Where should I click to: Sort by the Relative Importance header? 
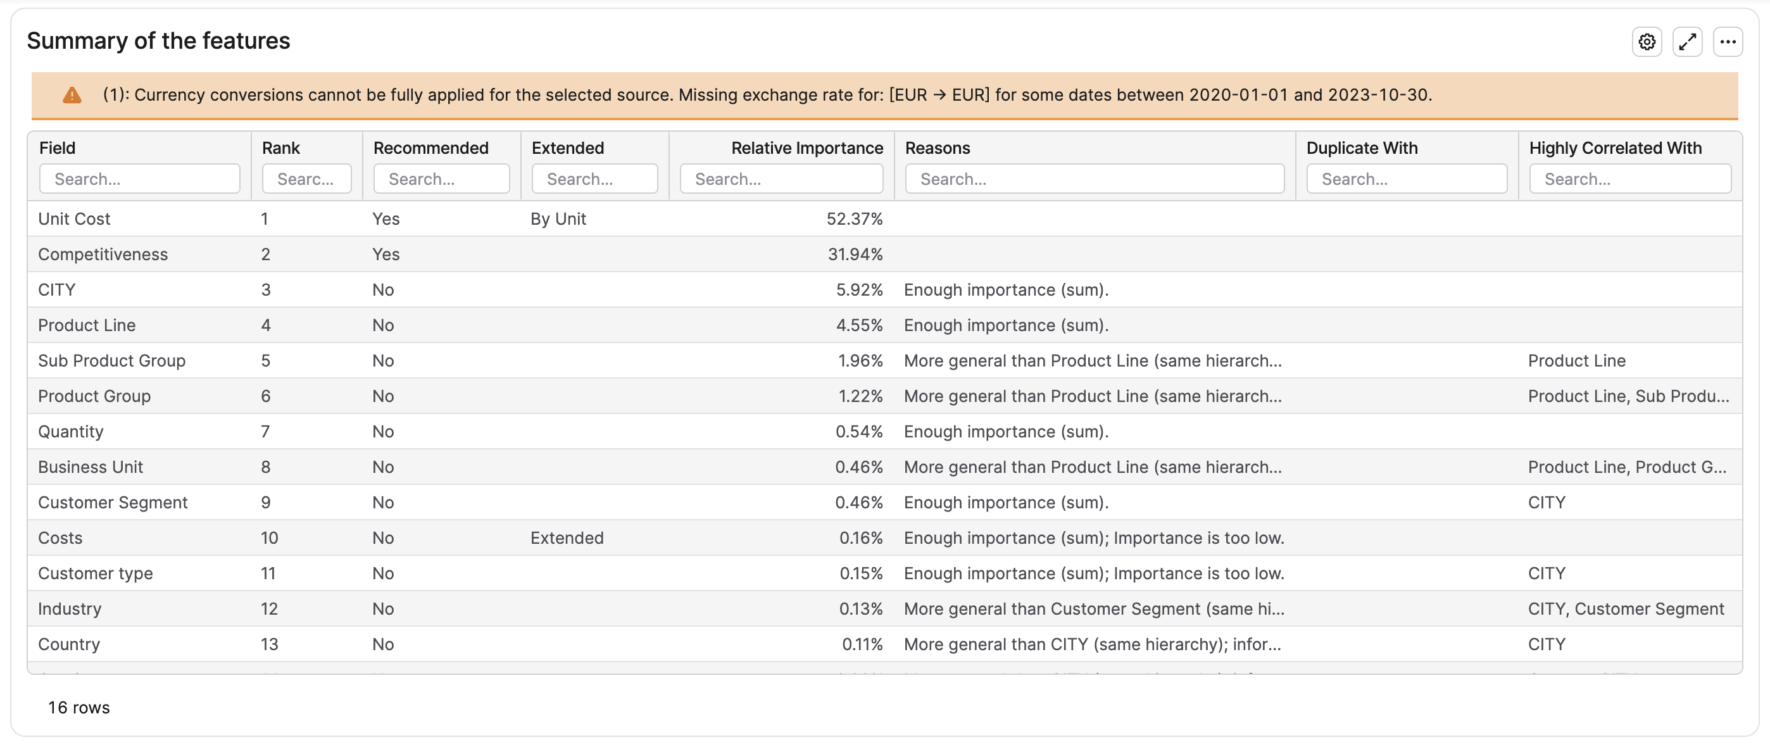(x=807, y=148)
